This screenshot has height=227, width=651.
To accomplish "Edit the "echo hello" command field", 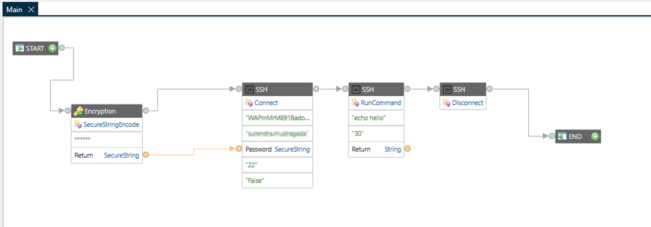I will click(x=376, y=118).
